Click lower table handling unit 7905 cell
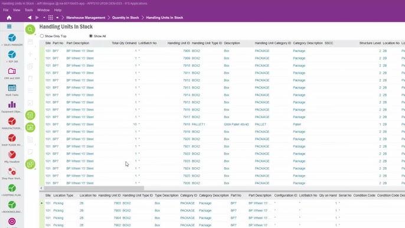Image resolution: width=405 pixels, height=228 pixels. tap(117, 210)
